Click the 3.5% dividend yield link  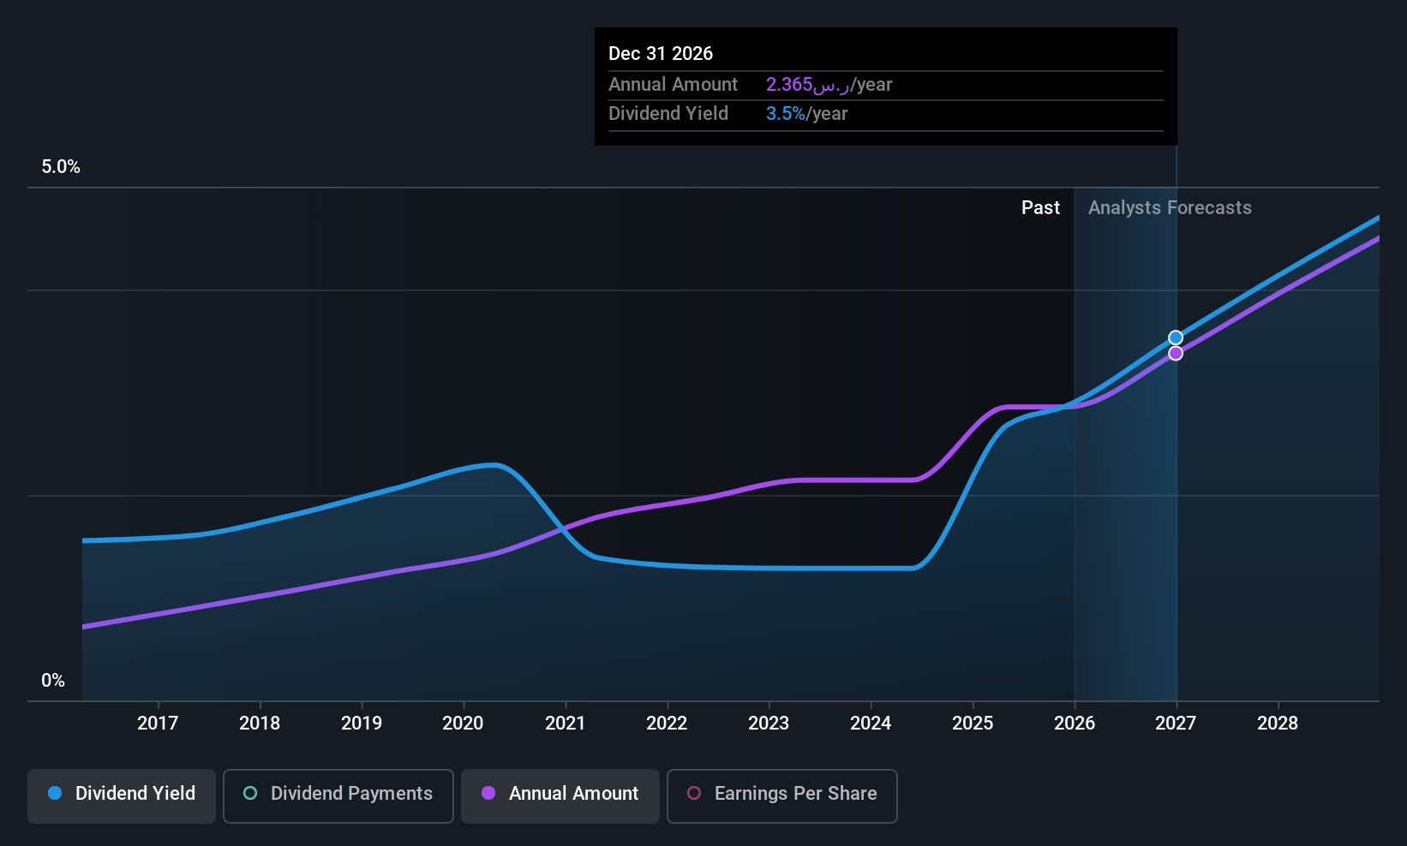click(785, 113)
